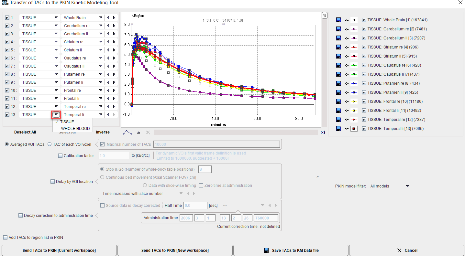Hide TISSUE: Striatum li [5] curve in legend
The height and width of the screenshot is (256, 465).
[x=364, y=56]
